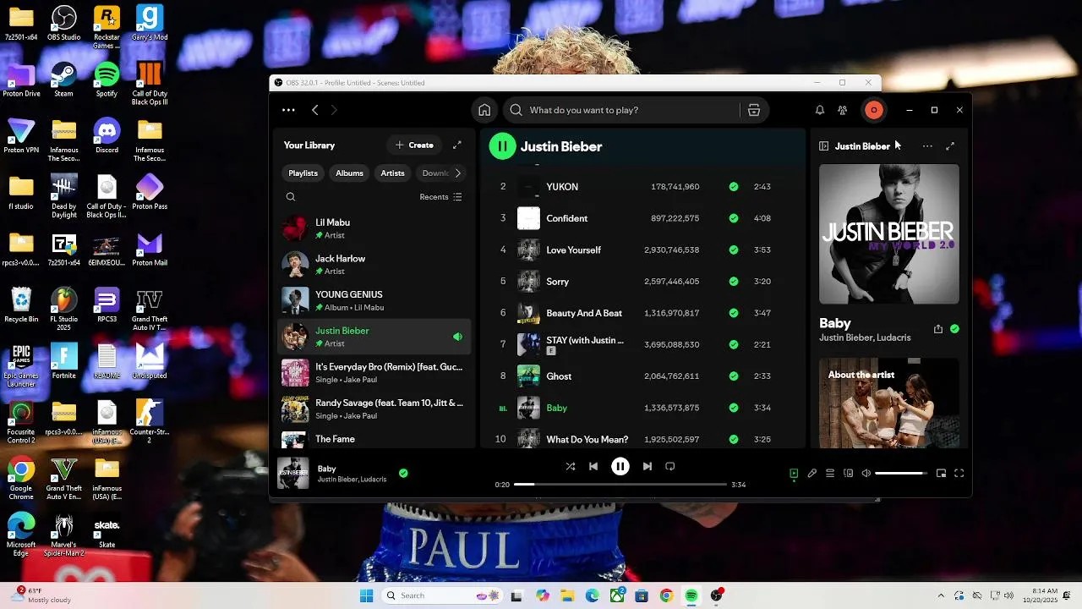This screenshot has height=609, width=1082.
Task: Collapse Now Playing view sidebar icon
Action: pyautogui.click(x=824, y=146)
